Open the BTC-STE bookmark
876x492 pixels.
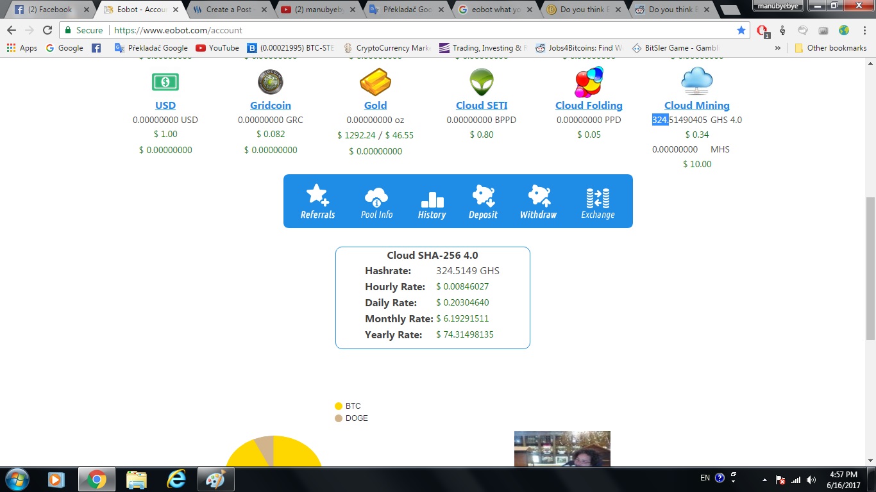click(291, 48)
